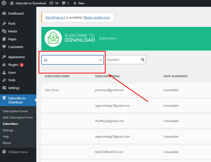The height and width of the screenshot is (162, 211).
Task: Click johnsnow@gmail.com email cell
Action: pos(109,90)
